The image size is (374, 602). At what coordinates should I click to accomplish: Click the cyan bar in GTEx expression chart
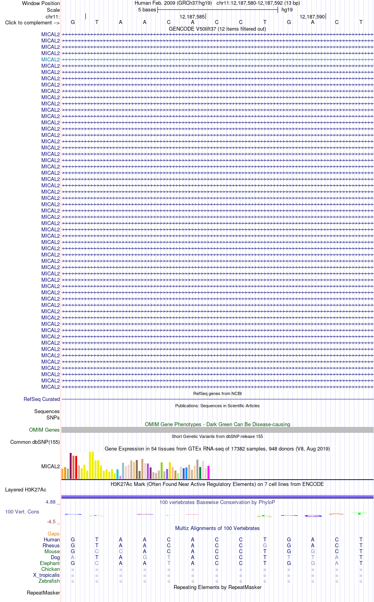tap(117, 474)
